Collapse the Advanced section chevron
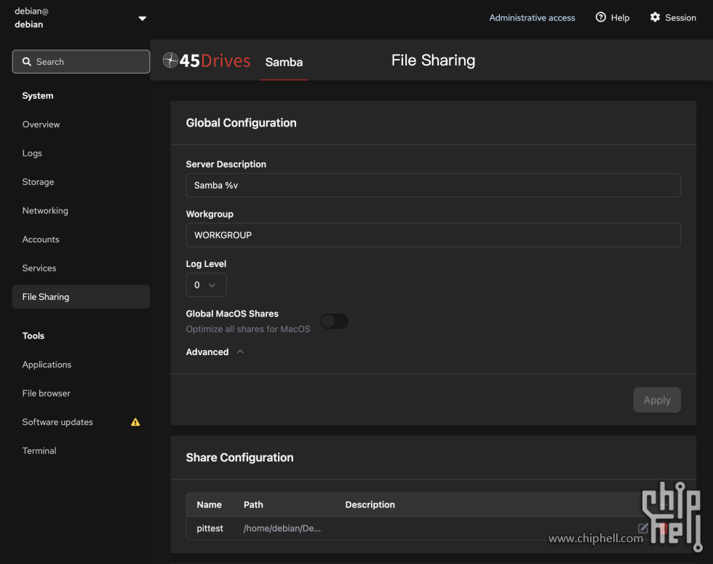 tap(240, 351)
